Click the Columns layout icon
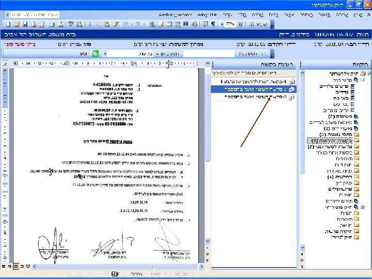This screenshot has height=279, width=372. click(186, 24)
